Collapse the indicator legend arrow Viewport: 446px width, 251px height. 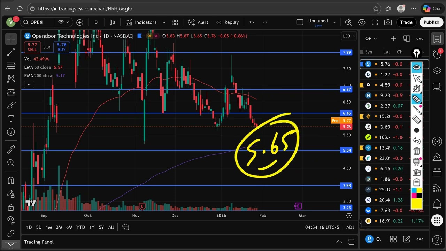point(29,84)
